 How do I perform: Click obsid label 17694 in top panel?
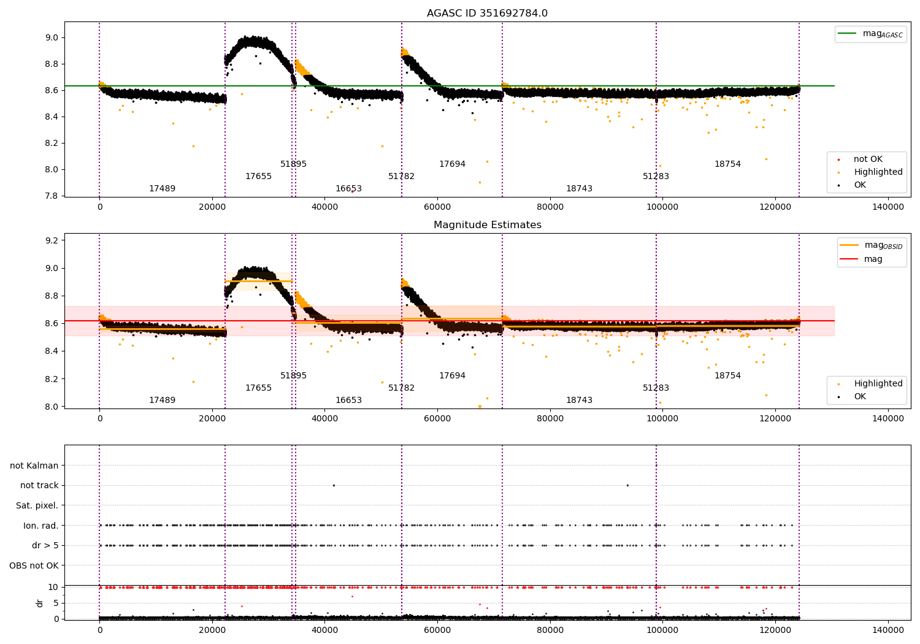[452, 164]
